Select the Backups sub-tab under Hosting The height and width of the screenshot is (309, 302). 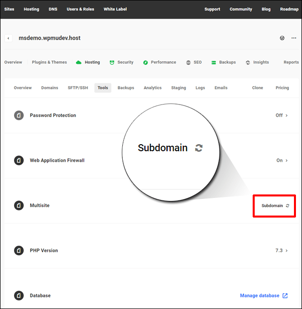coord(126,88)
